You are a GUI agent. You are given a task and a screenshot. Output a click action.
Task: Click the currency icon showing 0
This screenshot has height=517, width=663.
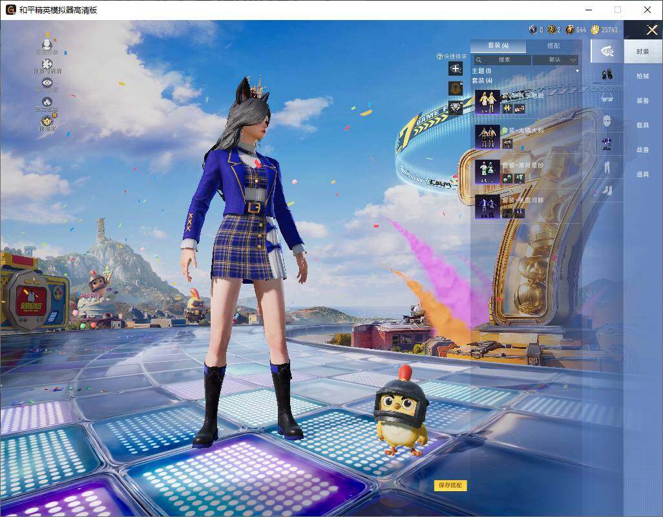click(x=532, y=30)
